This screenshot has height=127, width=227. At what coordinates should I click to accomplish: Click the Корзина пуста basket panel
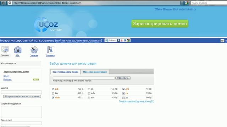click(21, 64)
